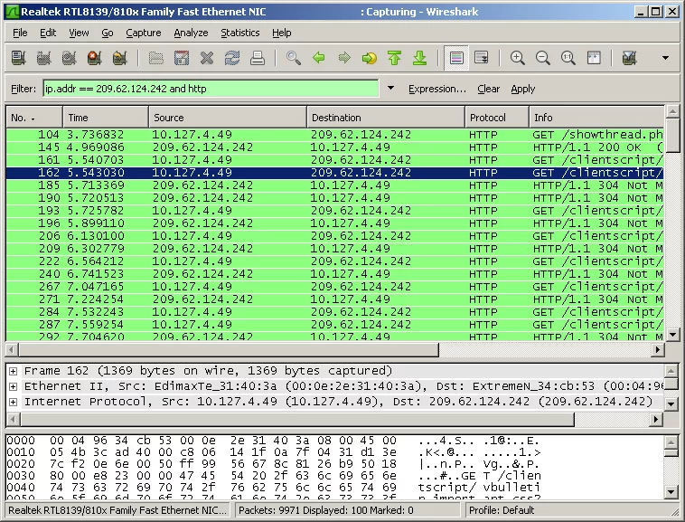Clear the display filter
The height and width of the screenshot is (522, 685).
(488, 89)
